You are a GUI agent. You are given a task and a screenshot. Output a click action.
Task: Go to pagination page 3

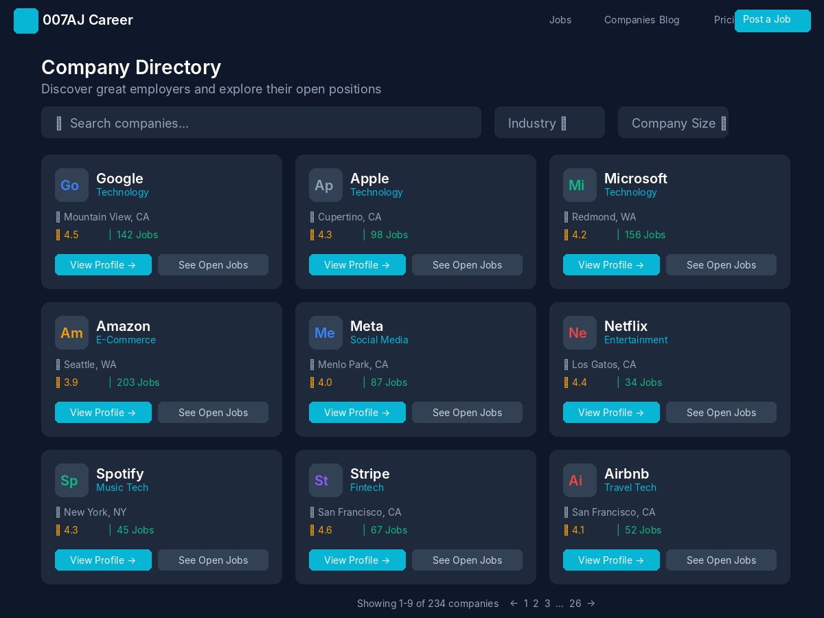point(547,604)
